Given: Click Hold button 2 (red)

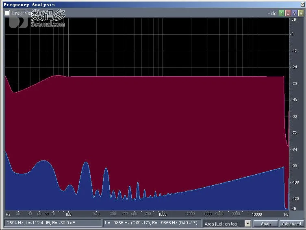Looking at the screenshot, I should click(288, 13).
